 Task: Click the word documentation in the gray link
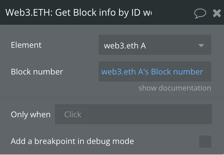pos(185,88)
